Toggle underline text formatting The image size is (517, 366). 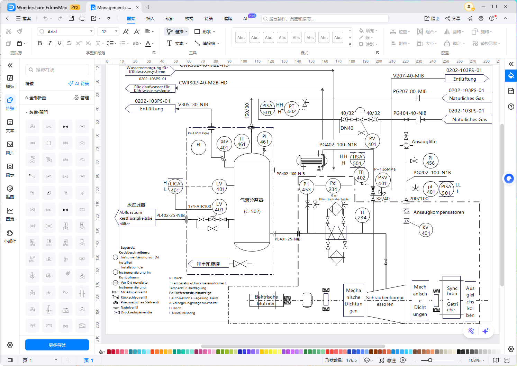[60, 43]
